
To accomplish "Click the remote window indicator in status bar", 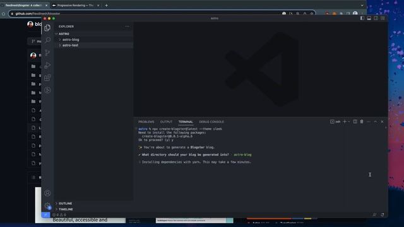I will coord(45,214).
